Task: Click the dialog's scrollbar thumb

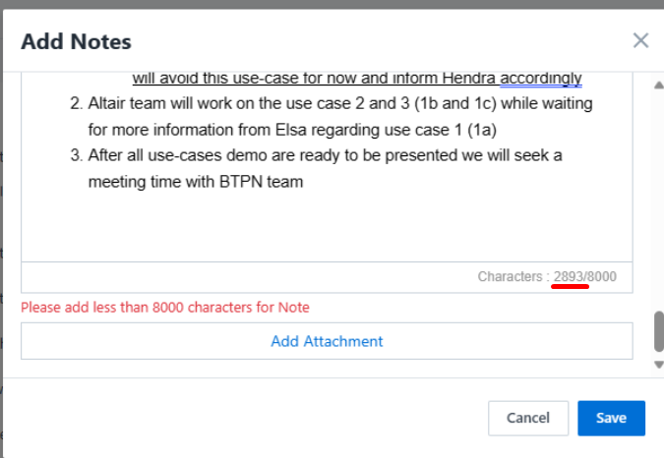Action: 658,332
